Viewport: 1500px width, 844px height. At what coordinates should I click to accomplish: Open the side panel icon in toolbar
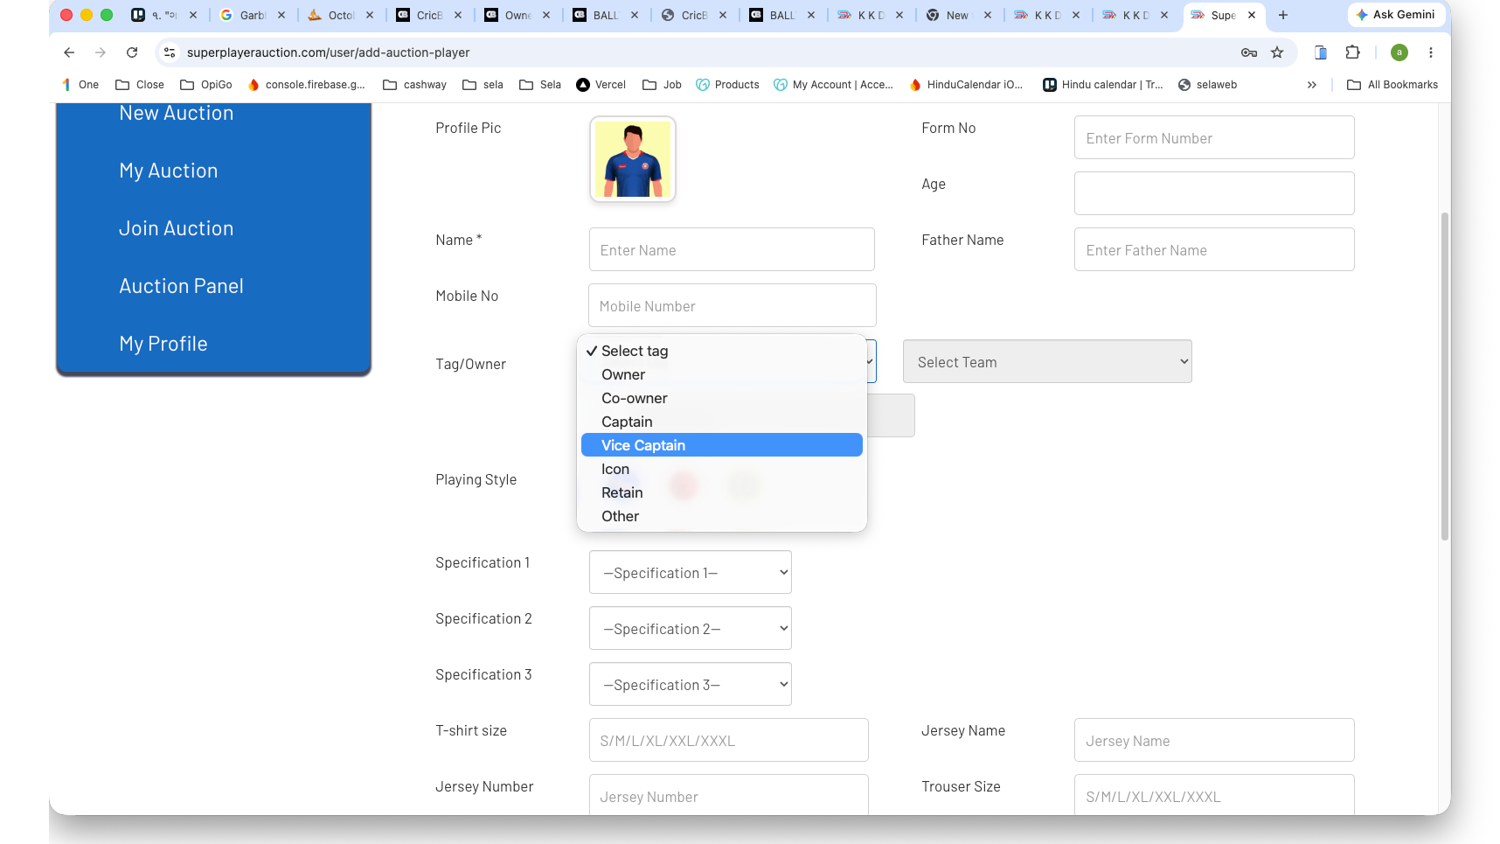[x=1321, y=52]
